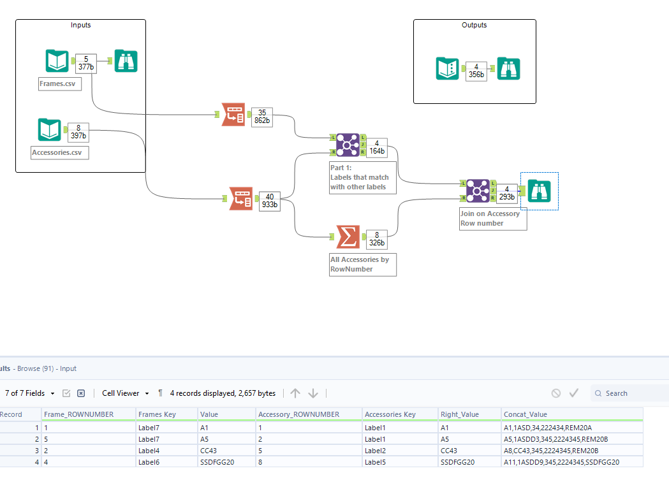Select the Browse tool after the final Join
The image size is (669, 501).
pos(539,191)
